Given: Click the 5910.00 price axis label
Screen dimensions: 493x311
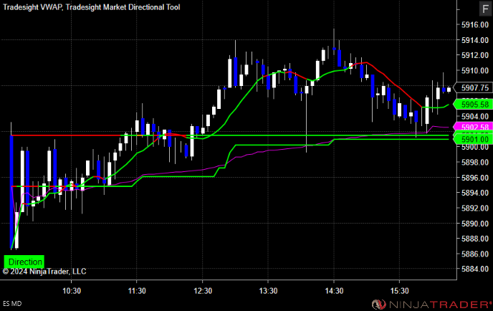Looking at the screenshot, I should [475, 71].
